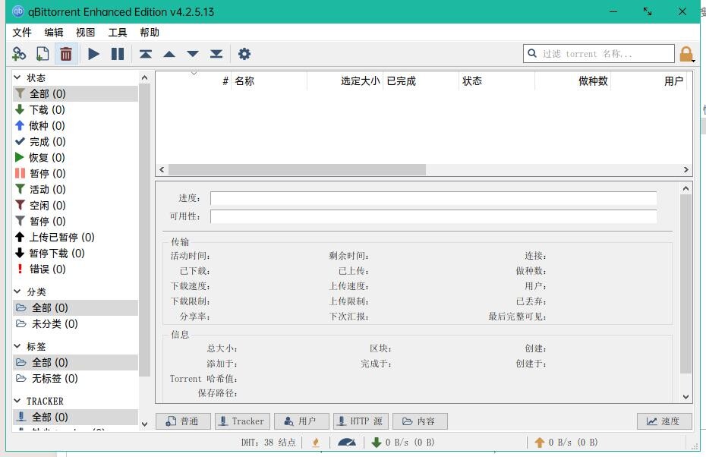Click the details panel scroll down arrow
This screenshot has height=457, width=706.
686,397
